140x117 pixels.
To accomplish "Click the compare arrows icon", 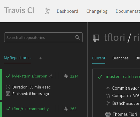I will click(108, 96).
